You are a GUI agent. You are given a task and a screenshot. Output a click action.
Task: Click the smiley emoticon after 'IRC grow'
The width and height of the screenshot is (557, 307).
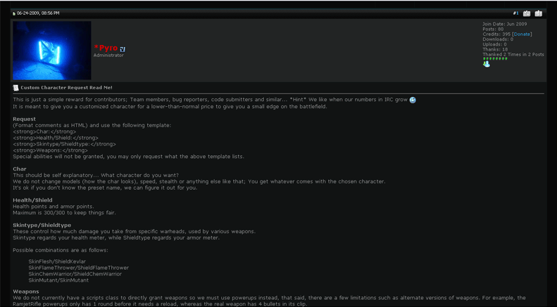click(413, 100)
